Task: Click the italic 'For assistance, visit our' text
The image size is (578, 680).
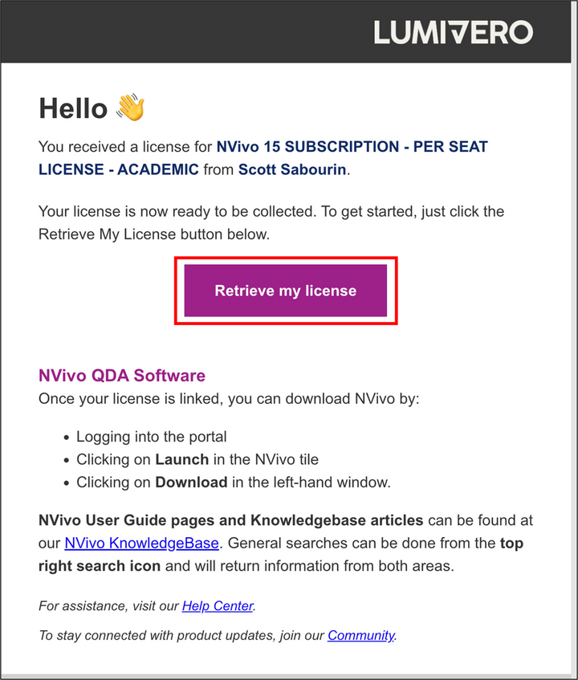Action: click(x=109, y=606)
